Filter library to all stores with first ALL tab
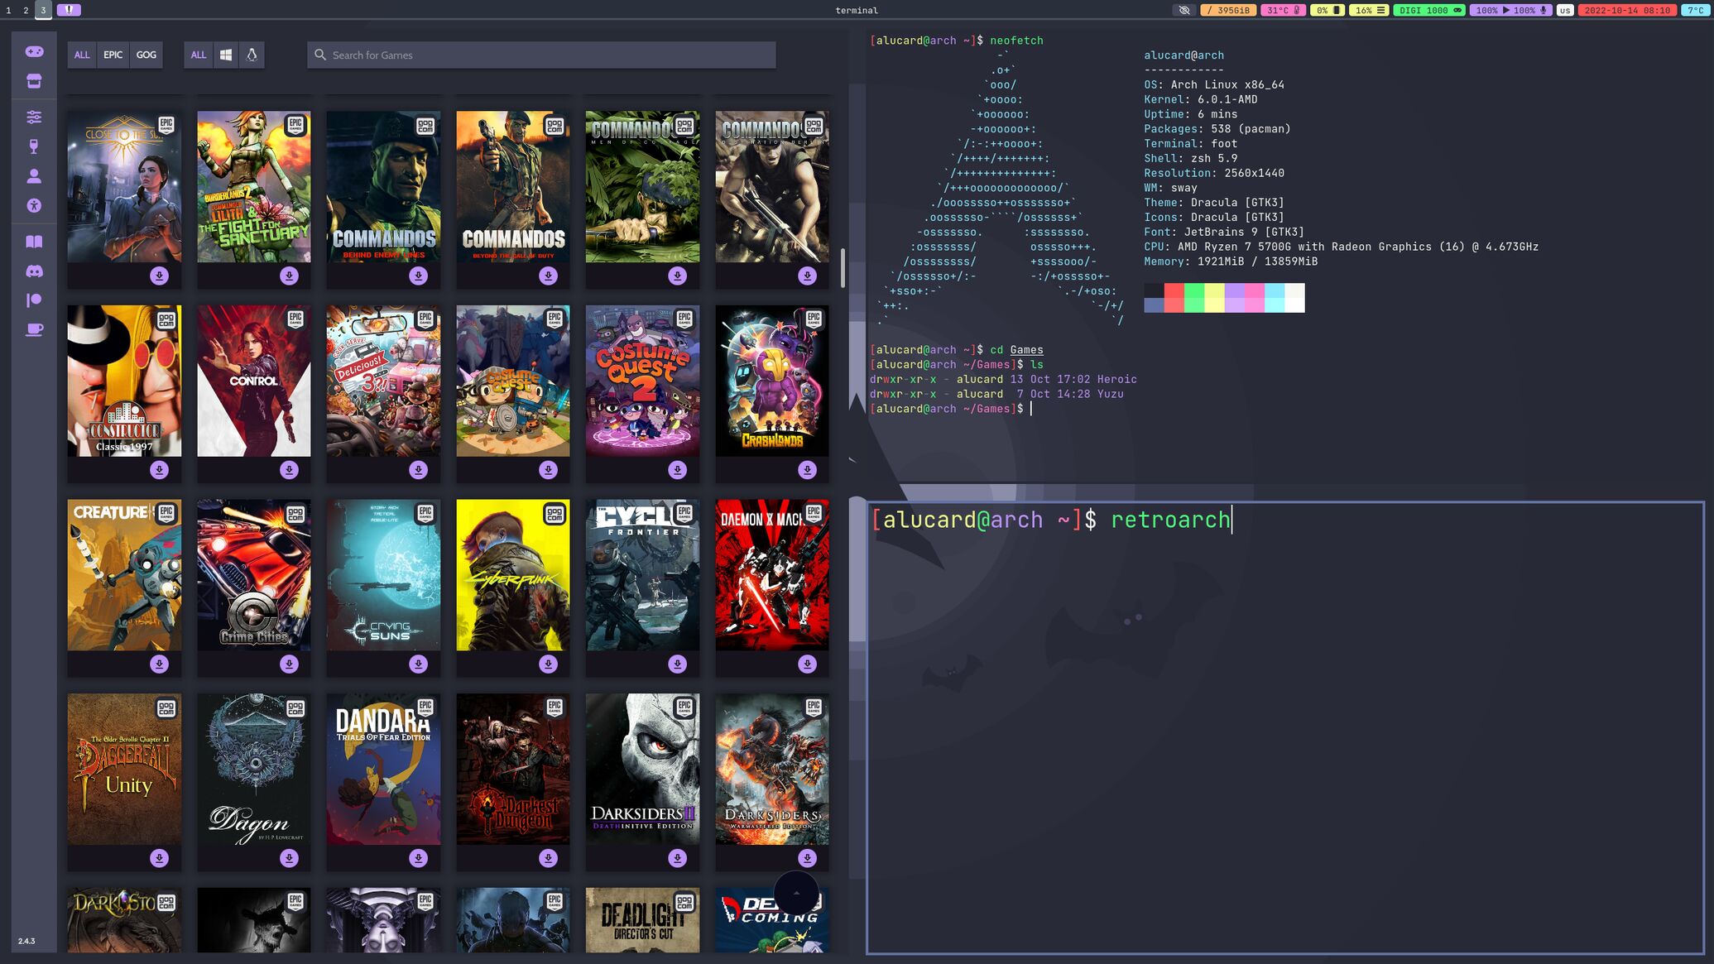Viewport: 1714px width, 964px height. [82, 55]
